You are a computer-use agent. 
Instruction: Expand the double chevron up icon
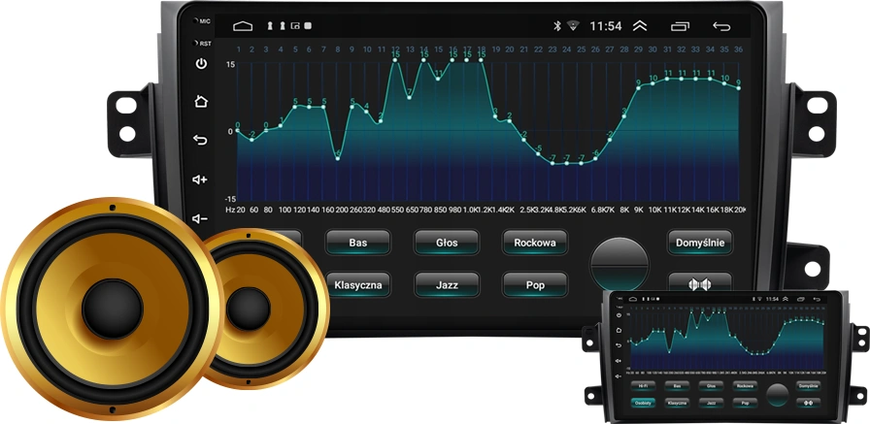(x=640, y=26)
